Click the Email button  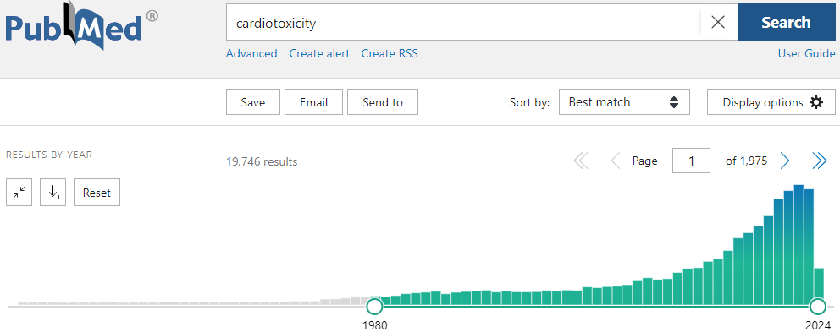[x=313, y=102]
